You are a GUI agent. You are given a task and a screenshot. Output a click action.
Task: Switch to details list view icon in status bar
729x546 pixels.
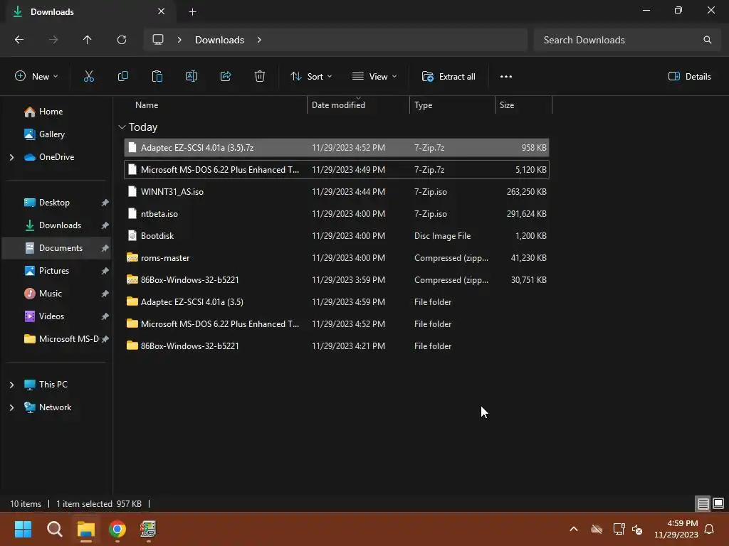pos(703,503)
